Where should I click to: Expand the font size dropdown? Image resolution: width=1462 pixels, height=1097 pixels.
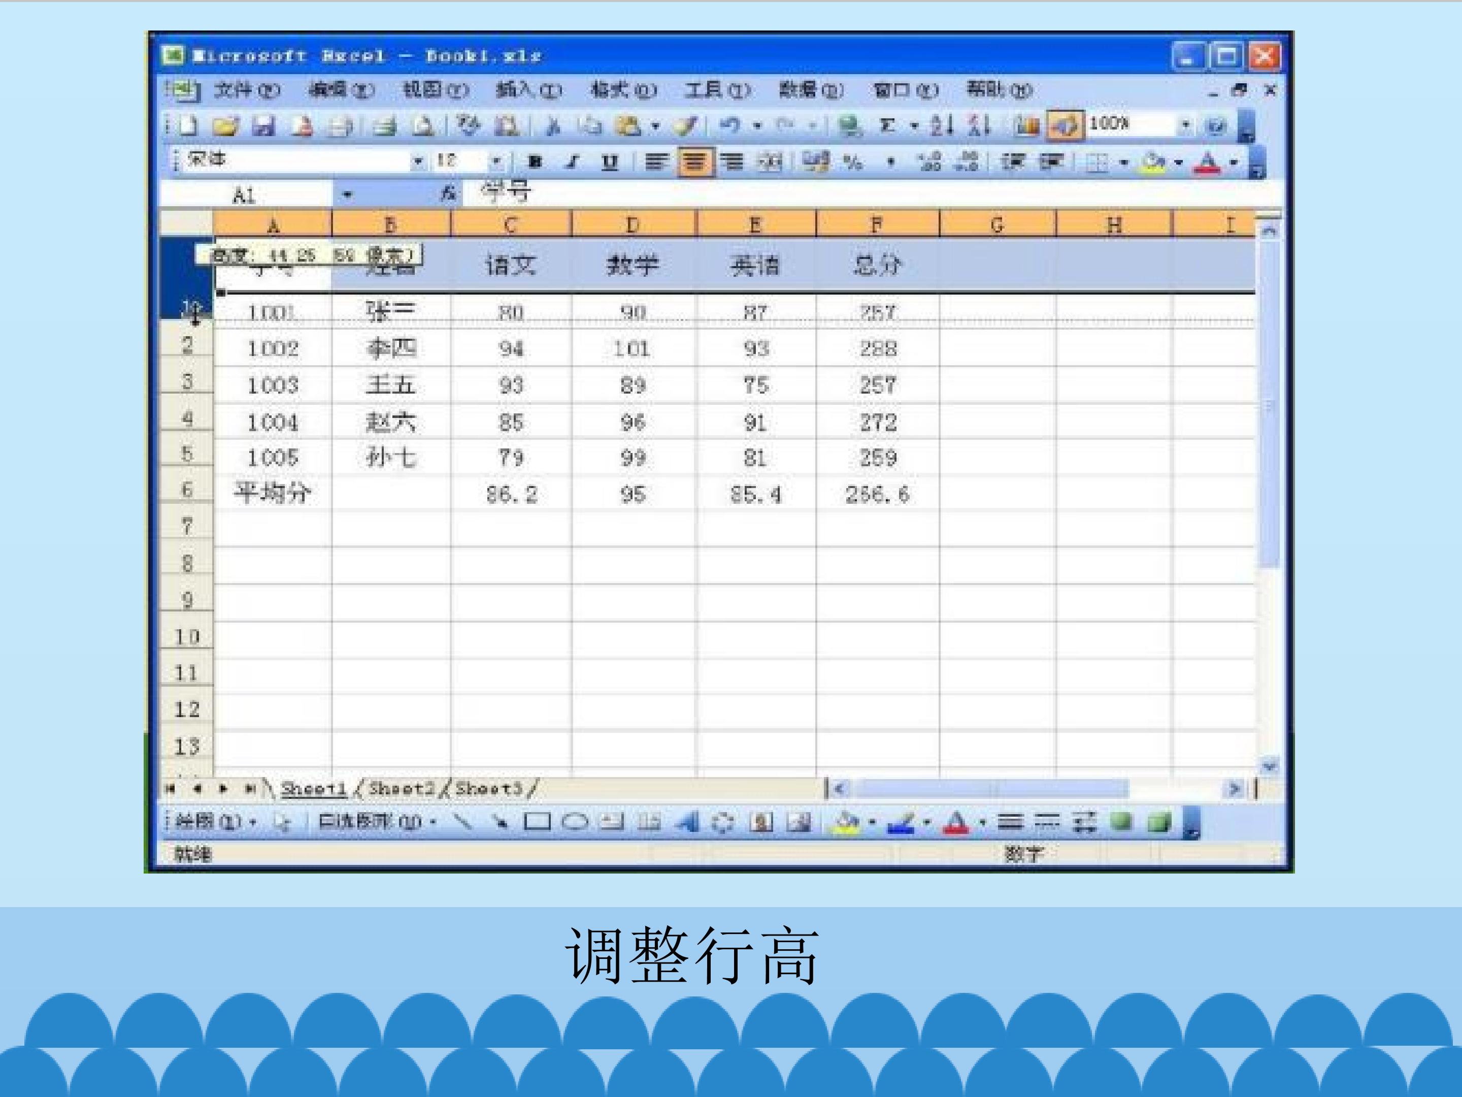(x=495, y=160)
